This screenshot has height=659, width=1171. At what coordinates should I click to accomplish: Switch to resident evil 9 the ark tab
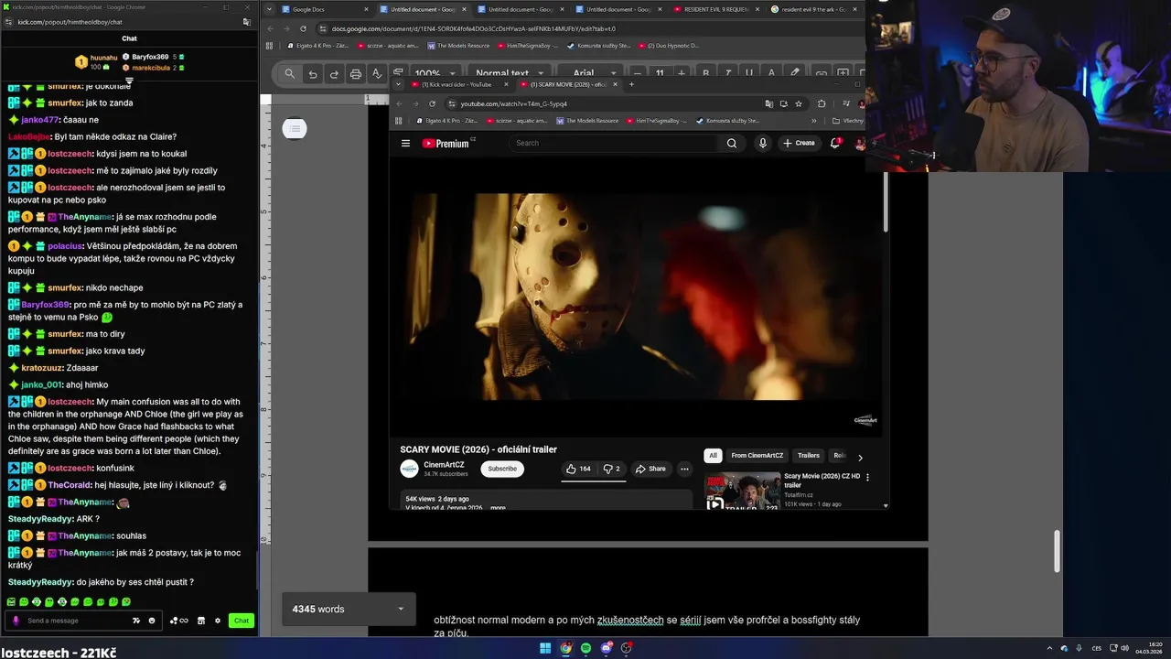pyautogui.click(x=812, y=9)
